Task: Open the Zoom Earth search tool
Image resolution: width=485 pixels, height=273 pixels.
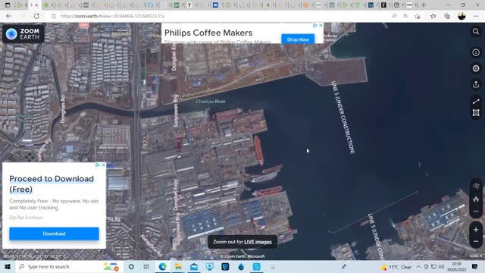Action: (x=476, y=32)
